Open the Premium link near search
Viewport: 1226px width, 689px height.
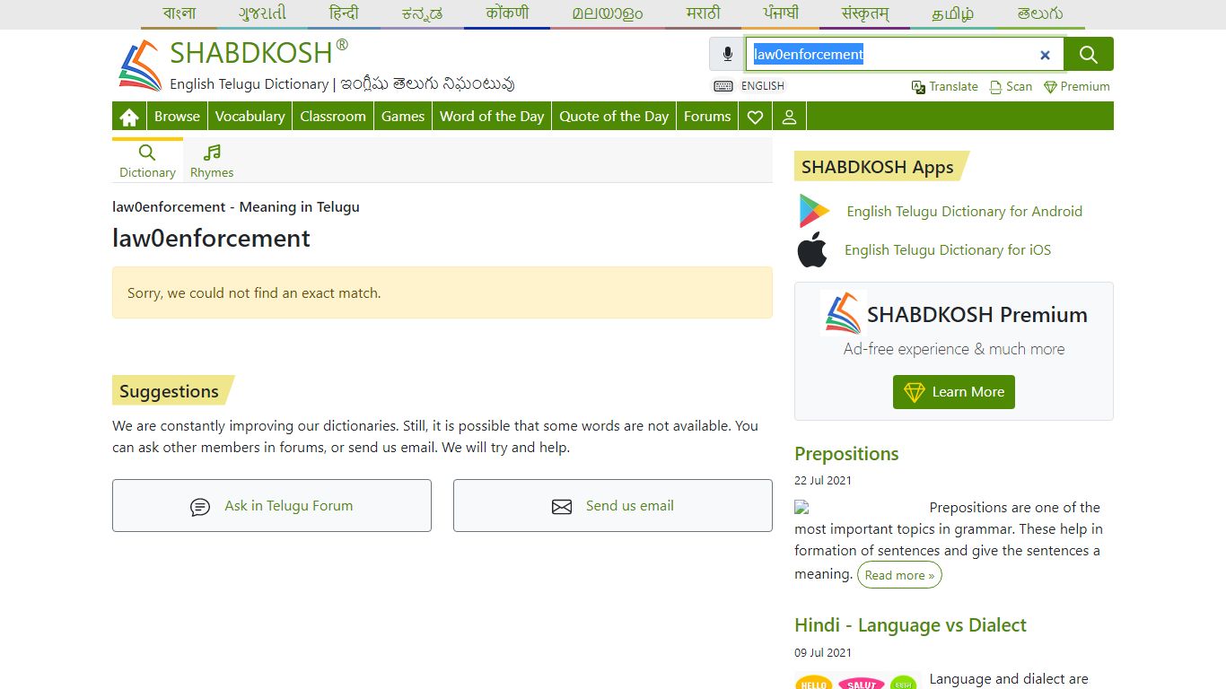(x=1076, y=87)
